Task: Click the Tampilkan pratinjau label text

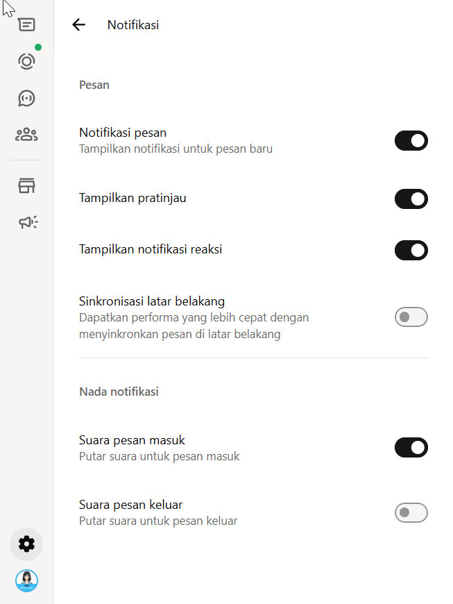Action: (133, 198)
